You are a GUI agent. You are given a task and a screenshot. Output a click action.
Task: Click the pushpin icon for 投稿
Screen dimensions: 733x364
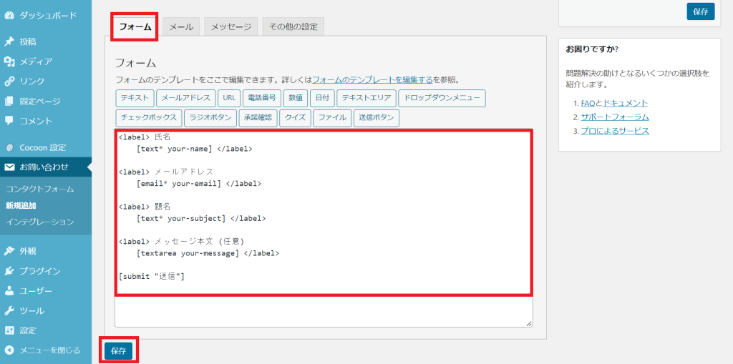pyautogui.click(x=9, y=41)
